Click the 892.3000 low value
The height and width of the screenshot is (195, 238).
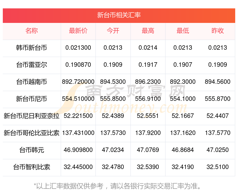(x=183, y=82)
